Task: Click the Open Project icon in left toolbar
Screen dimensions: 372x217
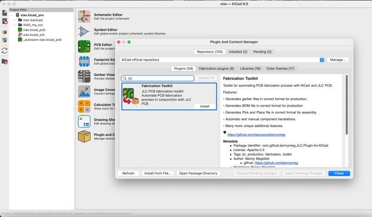Action: point(5,21)
